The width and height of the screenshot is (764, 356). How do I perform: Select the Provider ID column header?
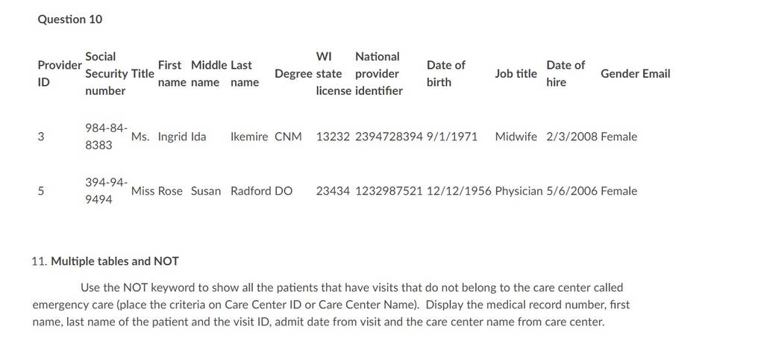tap(60, 74)
